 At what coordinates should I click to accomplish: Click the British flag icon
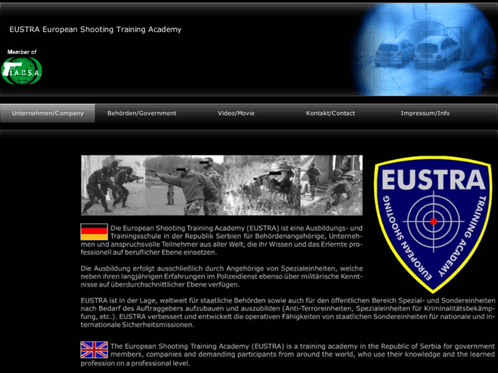point(94,350)
